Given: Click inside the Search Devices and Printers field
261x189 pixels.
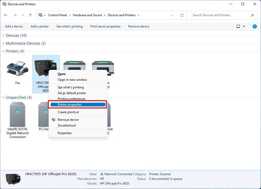Looking at the screenshot, I should tap(219, 15).
